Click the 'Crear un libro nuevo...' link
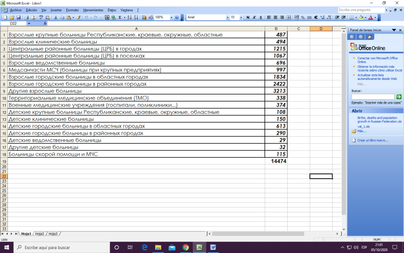This screenshot has width=404, height=253. pyautogui.click(x=373, y=140)
